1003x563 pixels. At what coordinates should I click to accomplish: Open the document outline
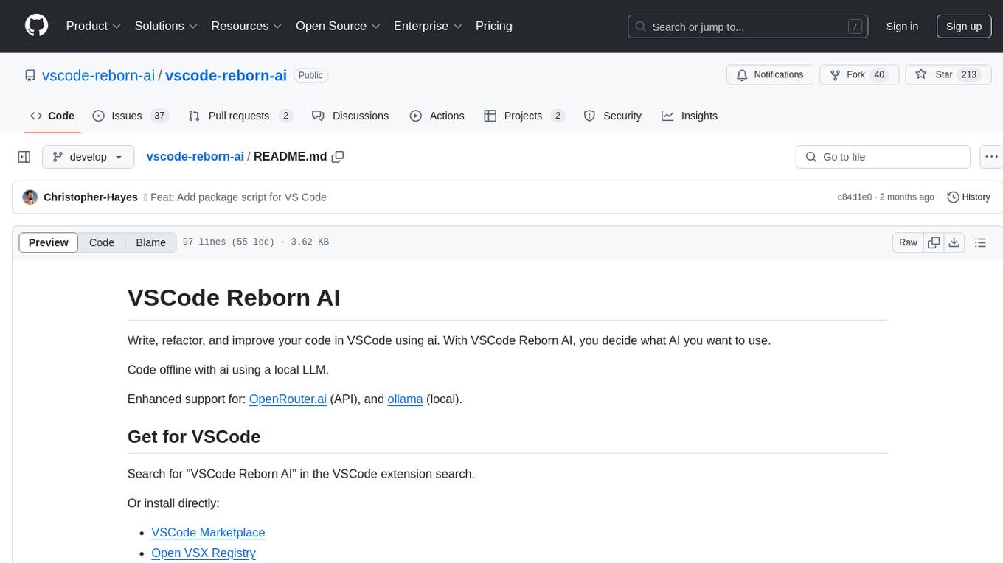point(980,242)
